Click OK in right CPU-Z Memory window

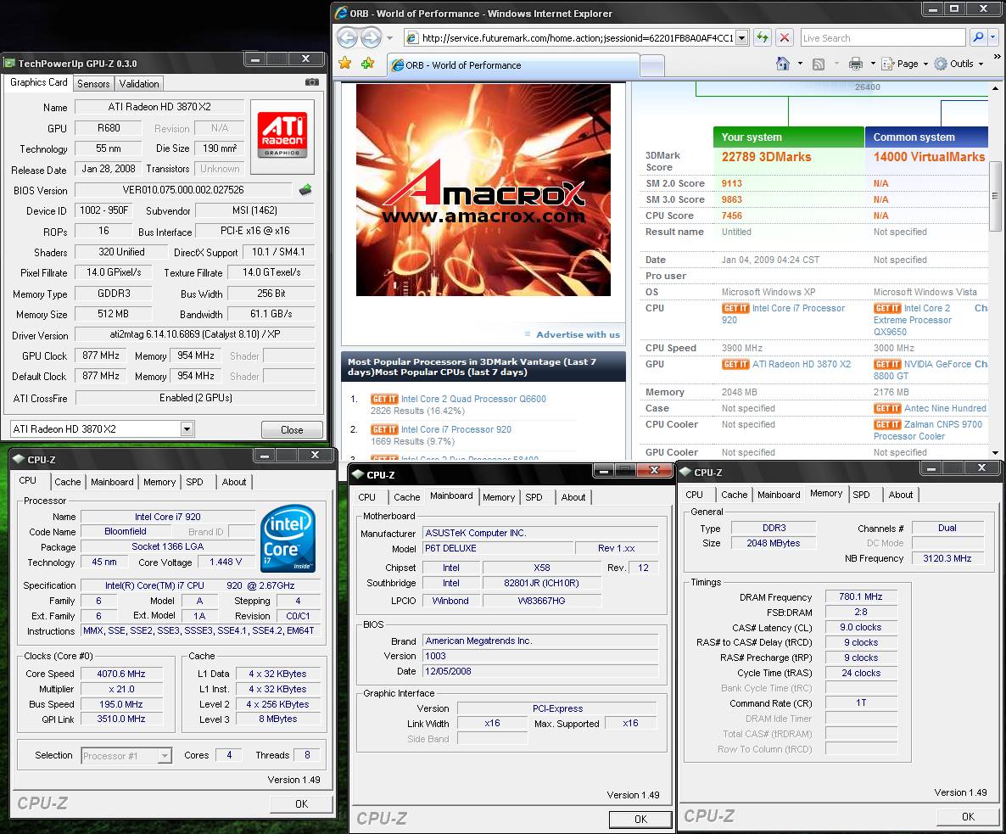point(968,817)
